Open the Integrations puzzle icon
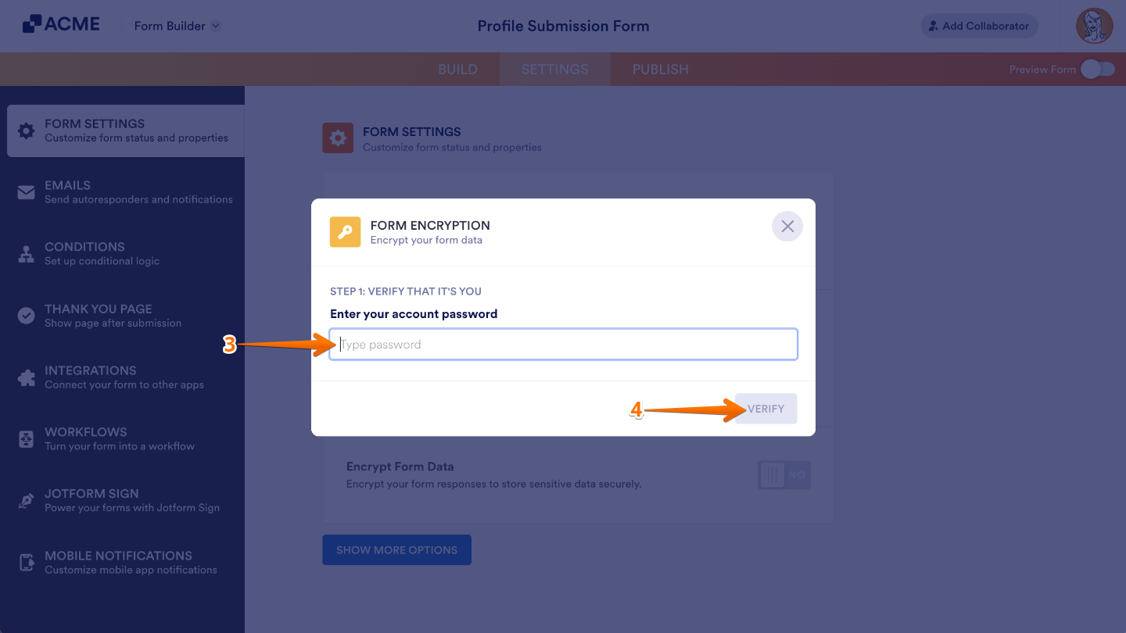 click(x=27, y=377)
